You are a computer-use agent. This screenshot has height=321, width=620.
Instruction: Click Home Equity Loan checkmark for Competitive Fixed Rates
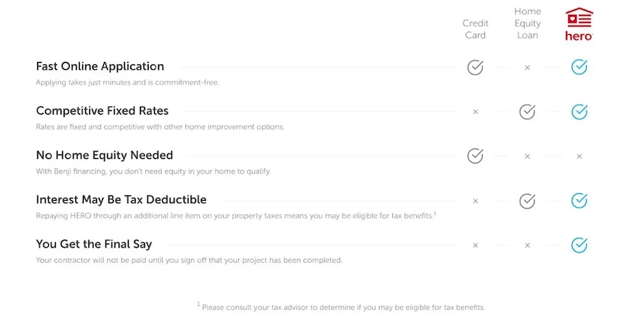click(x=527, y=112)
